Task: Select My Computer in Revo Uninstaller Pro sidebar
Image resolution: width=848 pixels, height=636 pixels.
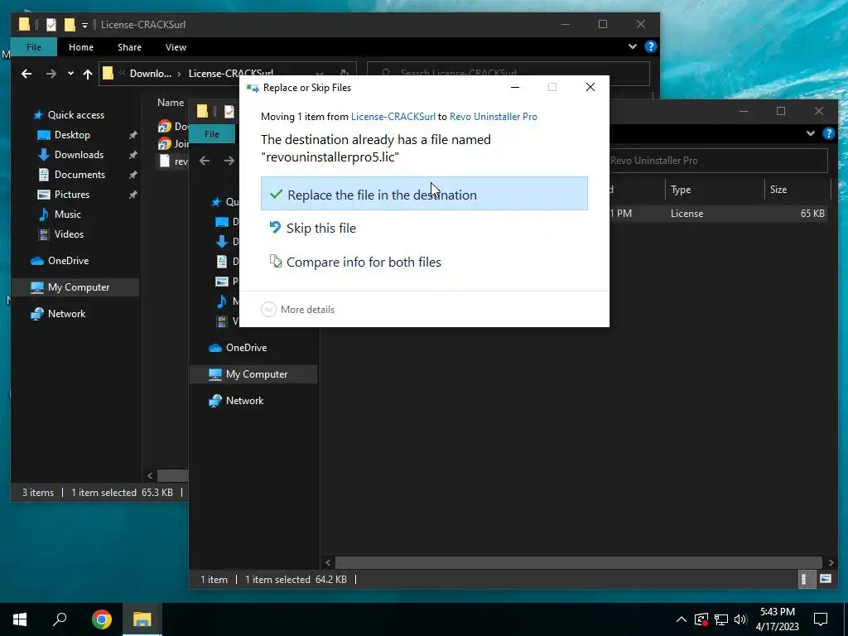Action: coord(257,374)
